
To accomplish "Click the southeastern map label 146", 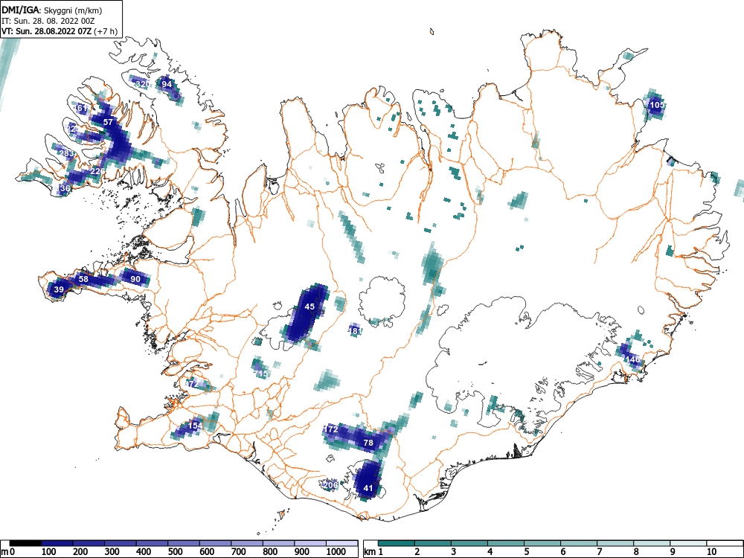I will 633,359.
